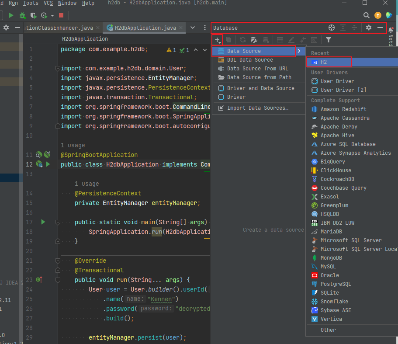The height and width of the screenshot is (344, 398).
Task: Click the select opened file crosshair icon
Action: 332,28
